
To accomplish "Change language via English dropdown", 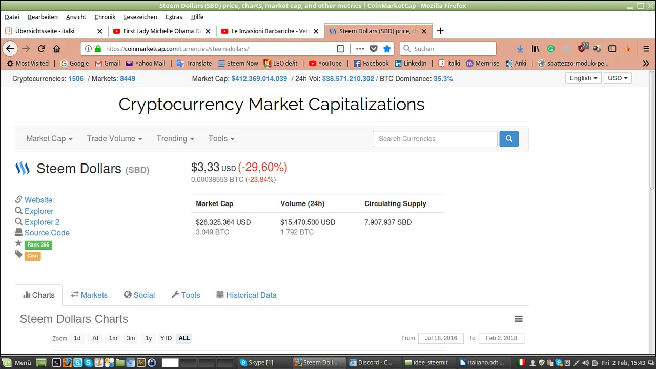I will pos(583,78).
